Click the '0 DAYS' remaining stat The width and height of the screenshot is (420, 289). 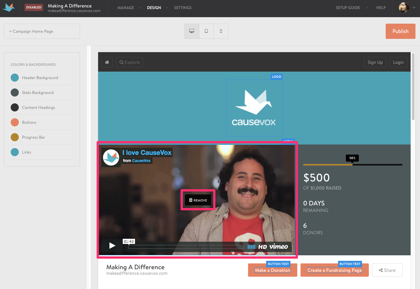click(314, 203)
